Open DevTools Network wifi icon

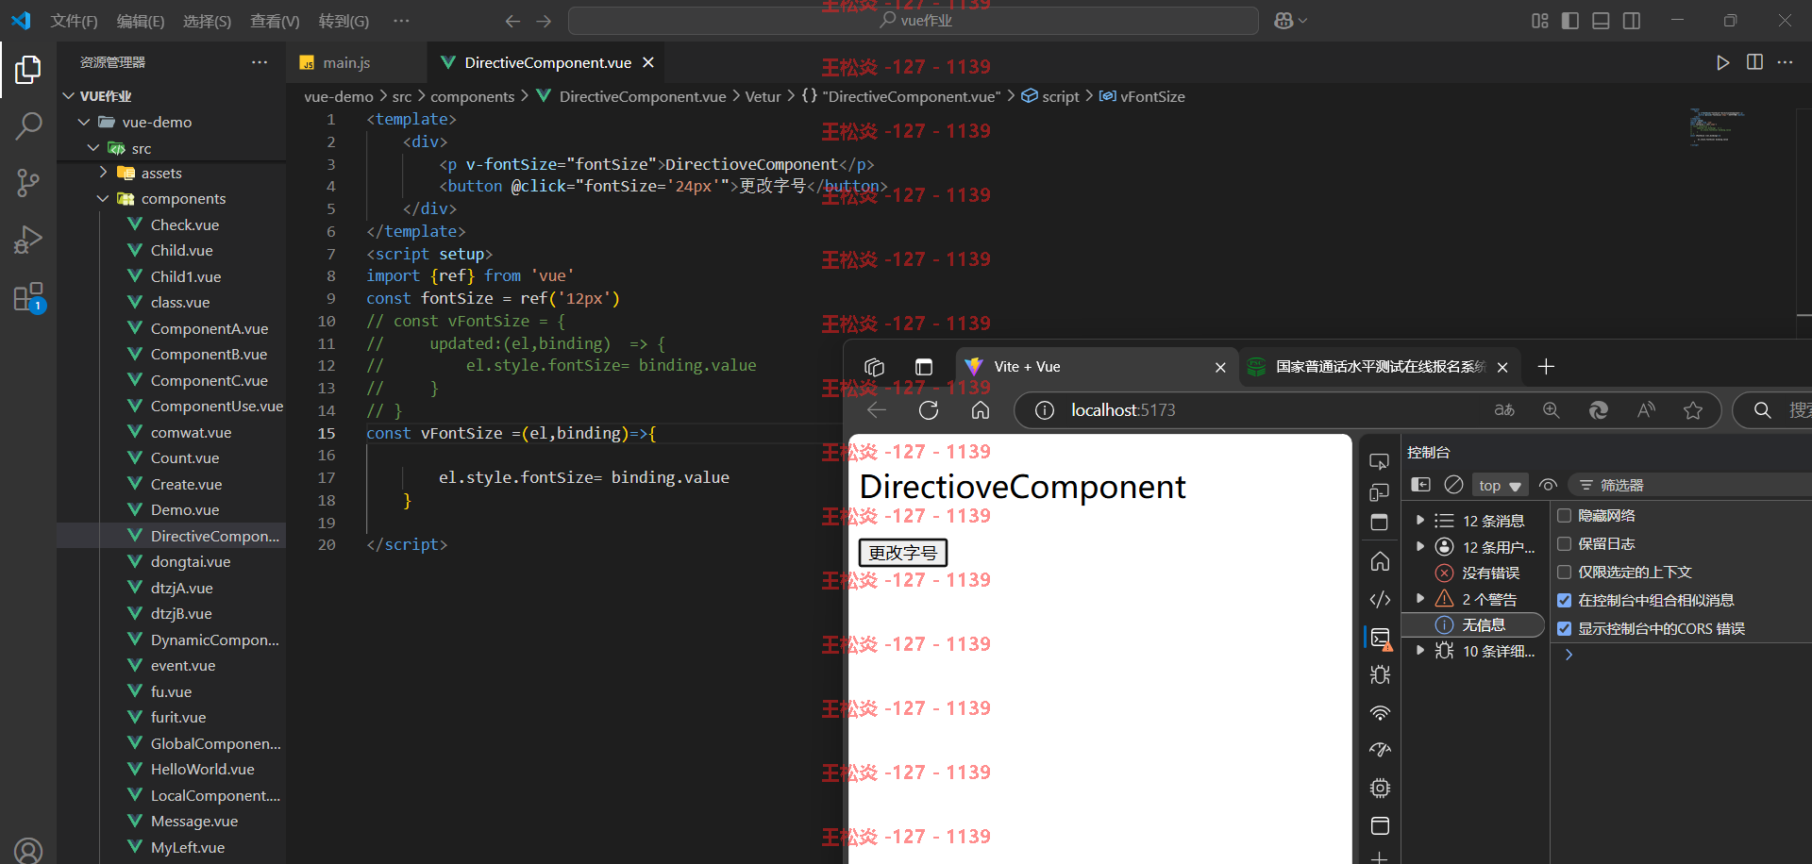pyautogui.click(x=1380, y=713)
